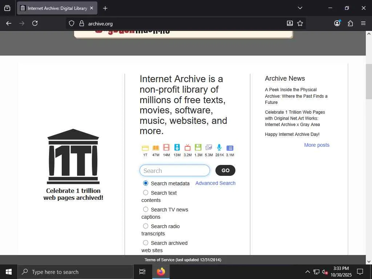This screenshot has width=372, height=279.
Task: Expand the list all tabs dropdown arrow
Action: [x=300, y=8]
